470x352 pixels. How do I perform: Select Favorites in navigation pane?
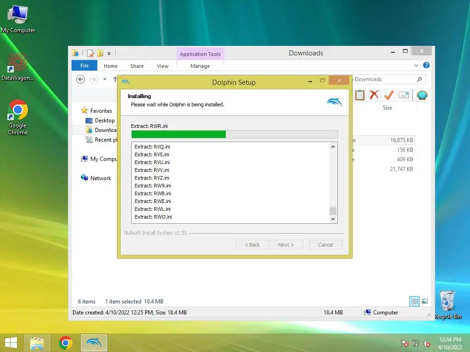96,111
